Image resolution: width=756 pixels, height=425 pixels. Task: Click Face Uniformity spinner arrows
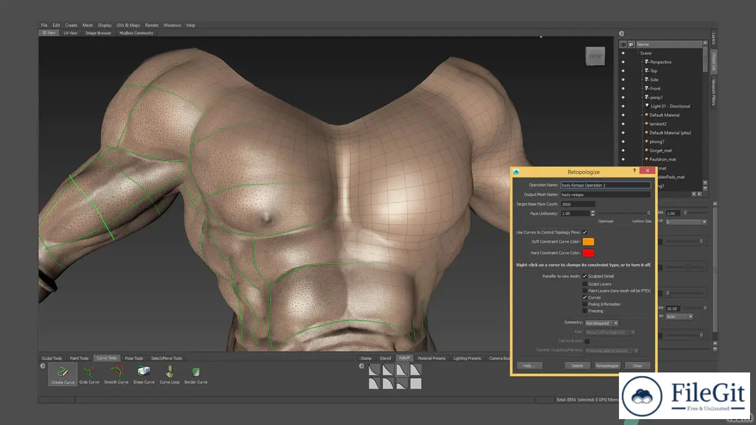[x=592, y=213]
